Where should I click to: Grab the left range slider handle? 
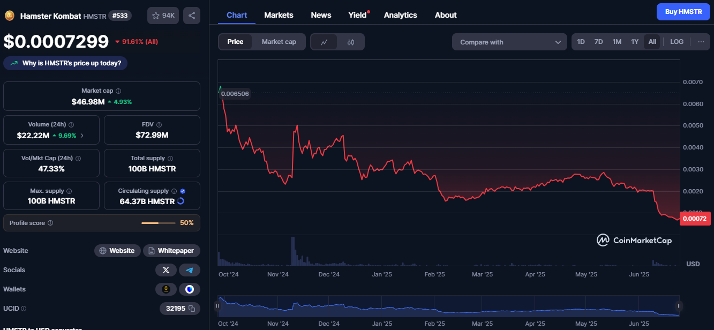[217, 306]
